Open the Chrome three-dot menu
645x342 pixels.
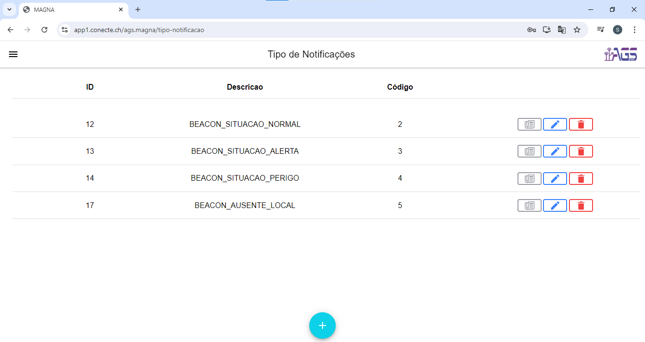point(634,30)
